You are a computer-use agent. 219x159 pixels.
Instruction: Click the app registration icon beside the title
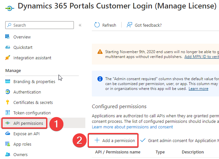[9, 8]
